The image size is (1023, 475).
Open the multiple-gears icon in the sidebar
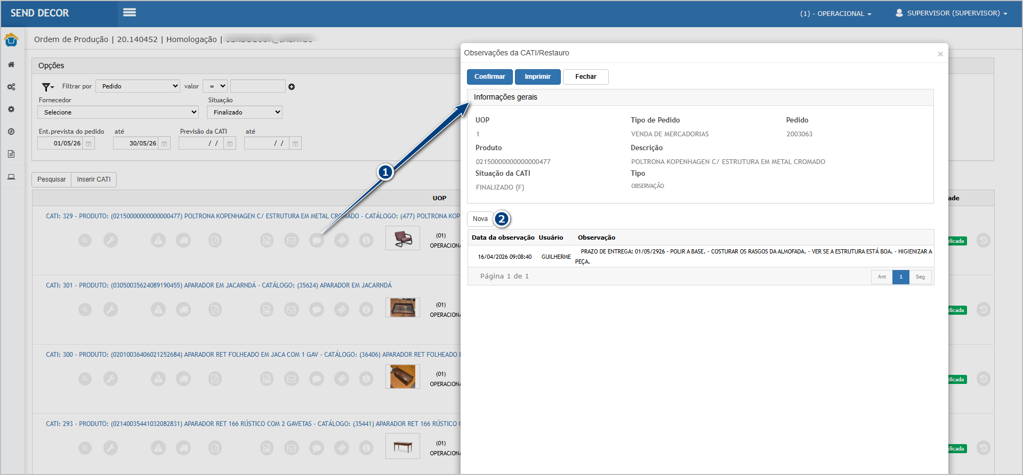click(11, 87)
